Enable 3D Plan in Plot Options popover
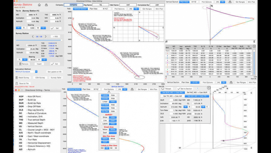The image size is (271, 153). click(105, 111)
